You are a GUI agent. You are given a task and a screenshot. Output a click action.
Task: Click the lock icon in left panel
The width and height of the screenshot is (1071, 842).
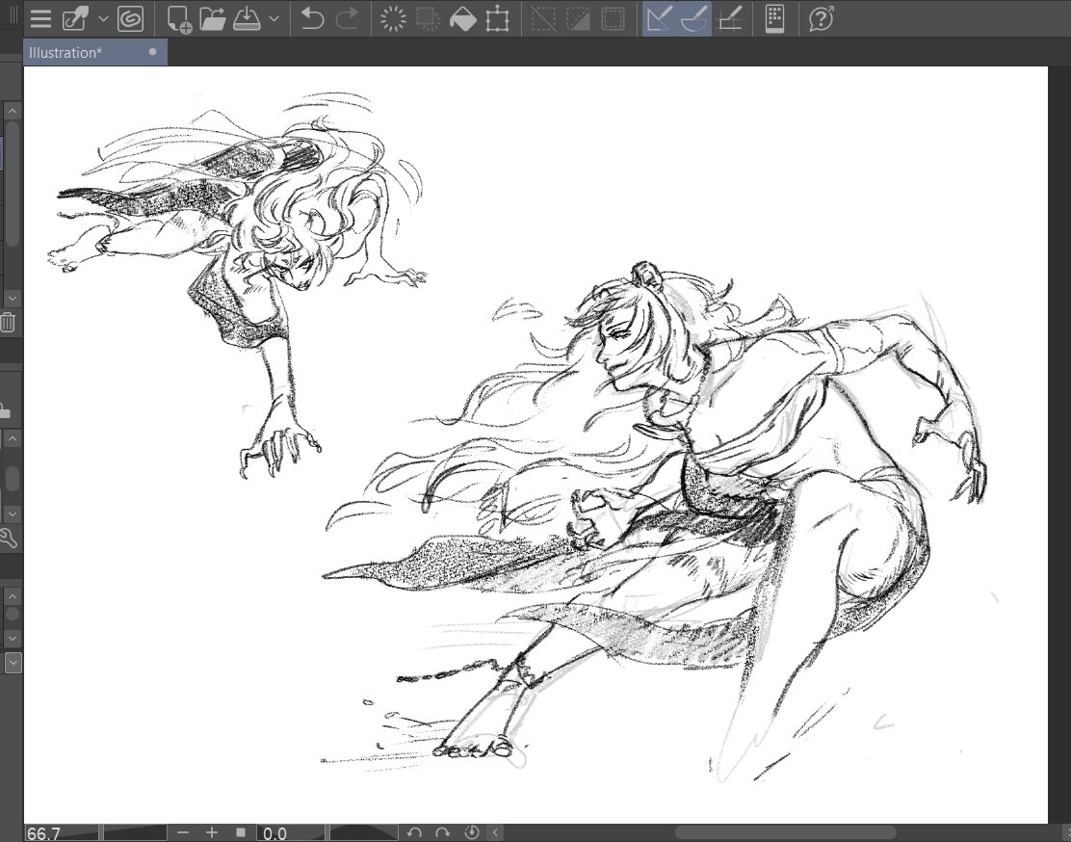(x=4, y=410)
